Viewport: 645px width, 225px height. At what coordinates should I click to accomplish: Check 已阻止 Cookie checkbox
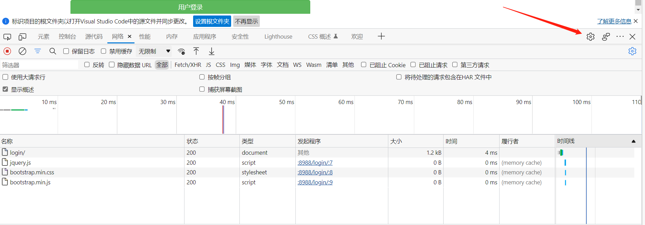(x=363, y=64)
